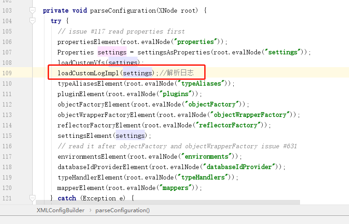This screenshot has height=224, width=349.
Task: Click the databaseIdProviderElement call
Action: 103,167
